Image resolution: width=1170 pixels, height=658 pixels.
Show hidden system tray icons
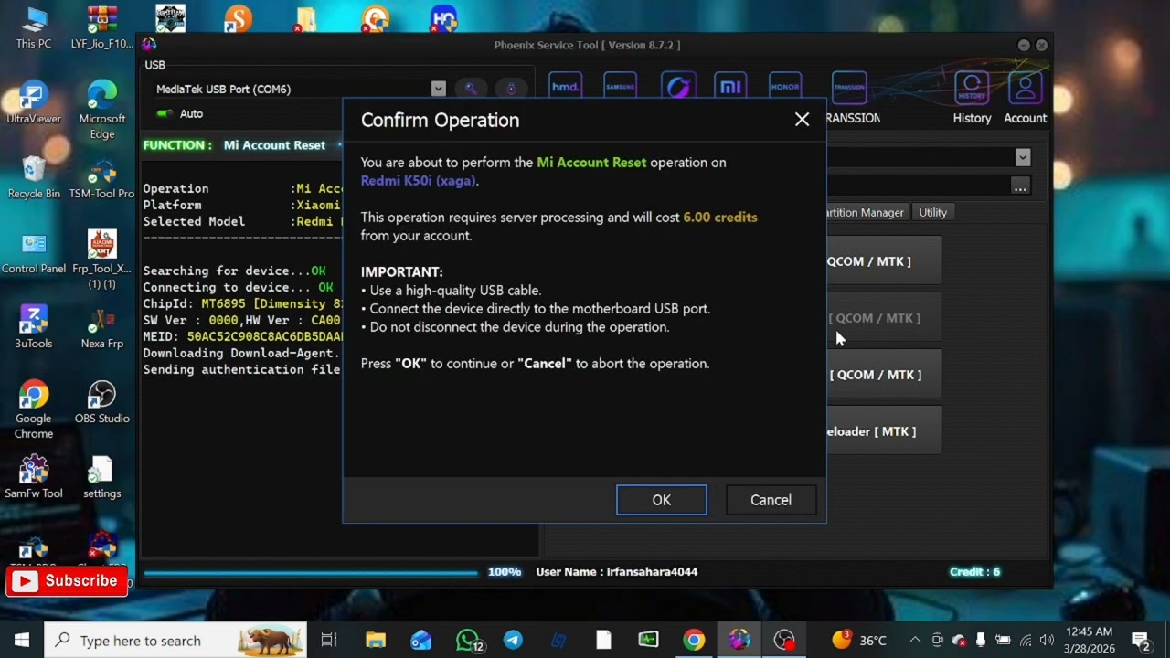click(915, 640)
